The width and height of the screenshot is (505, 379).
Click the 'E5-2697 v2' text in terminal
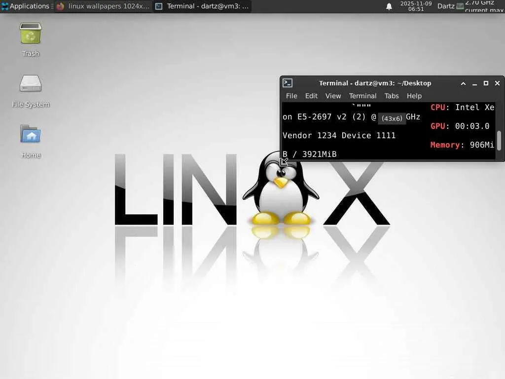322,116
